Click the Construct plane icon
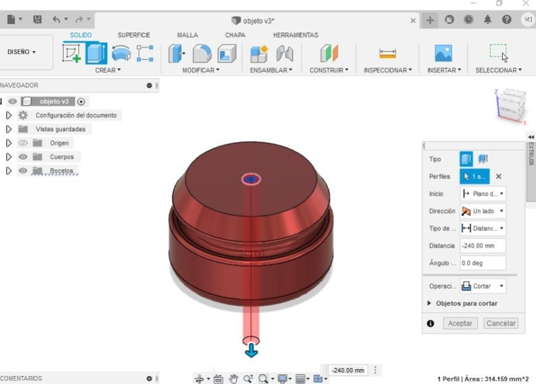 click(329, 54)
